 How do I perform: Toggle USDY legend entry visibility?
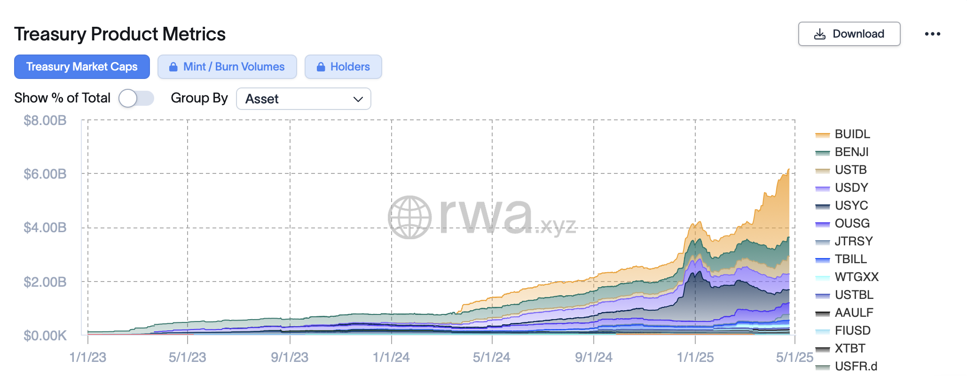pos(851,188)
